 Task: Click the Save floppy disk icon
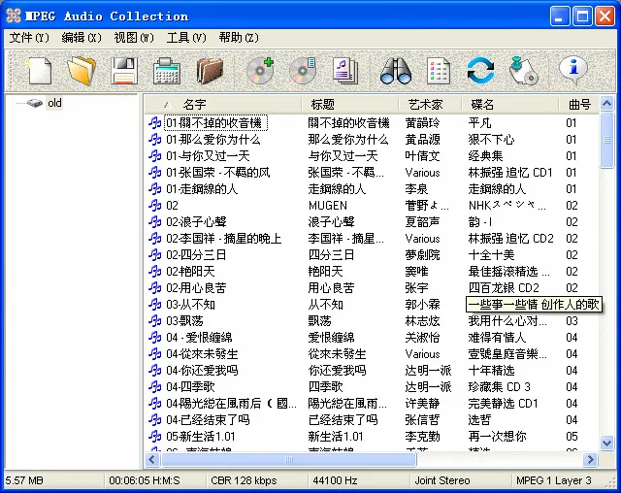pos(124,71)
